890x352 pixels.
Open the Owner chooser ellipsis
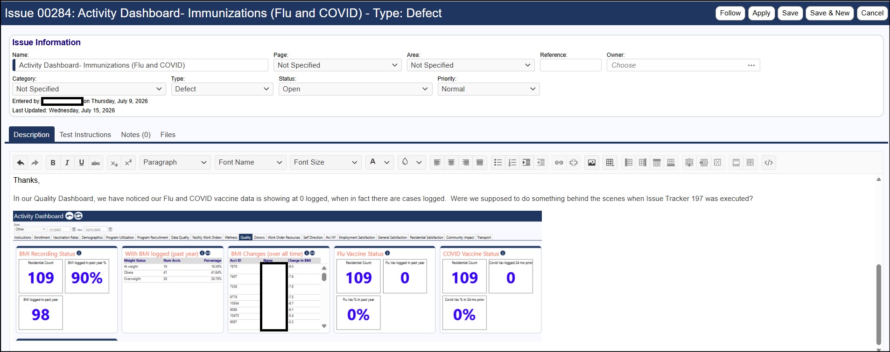(x=751, y=65)
